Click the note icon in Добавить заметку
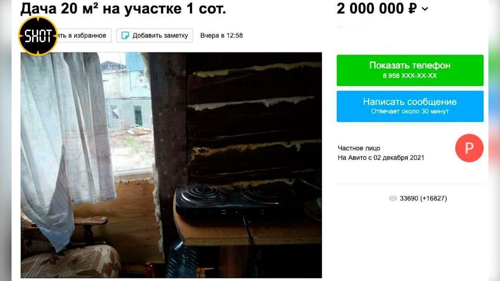 tap(125, 36)
